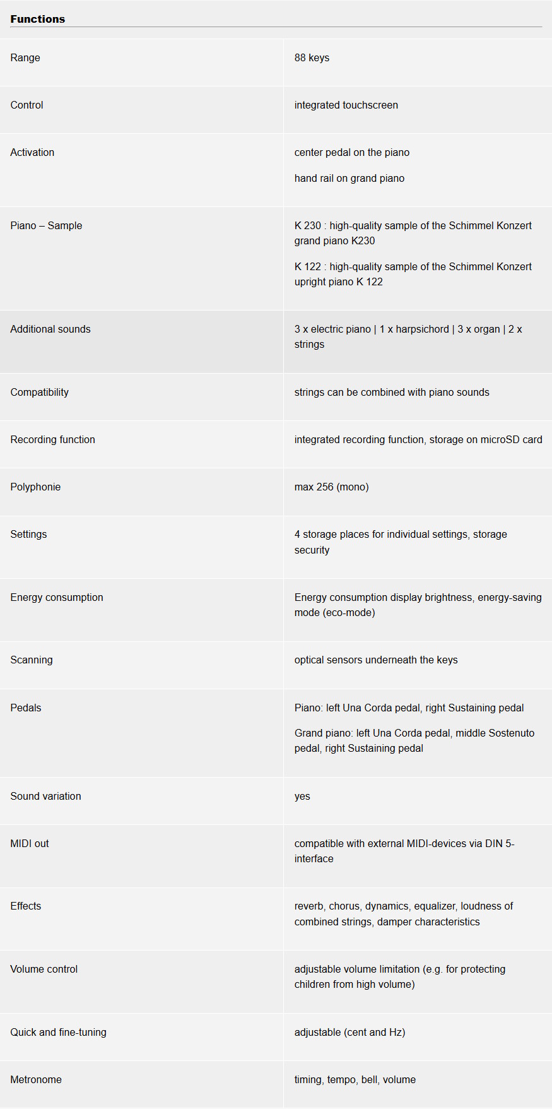Click the 'yes' Sound variation value
This screenshot has width=552, height=1109.
coord(302,796)
